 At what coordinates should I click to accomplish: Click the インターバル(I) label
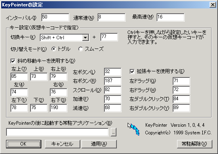click(x=21, y=18)
